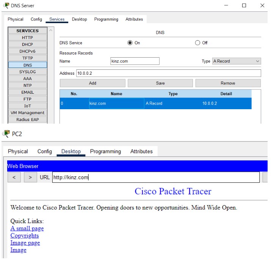Open Config tab in PC2 window
This screenshot has width=271, height=259.
45,151
